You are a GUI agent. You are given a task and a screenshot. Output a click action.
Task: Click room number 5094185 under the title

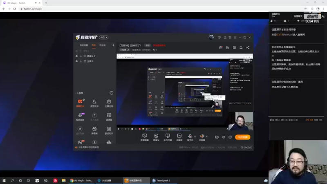point(146,50)
